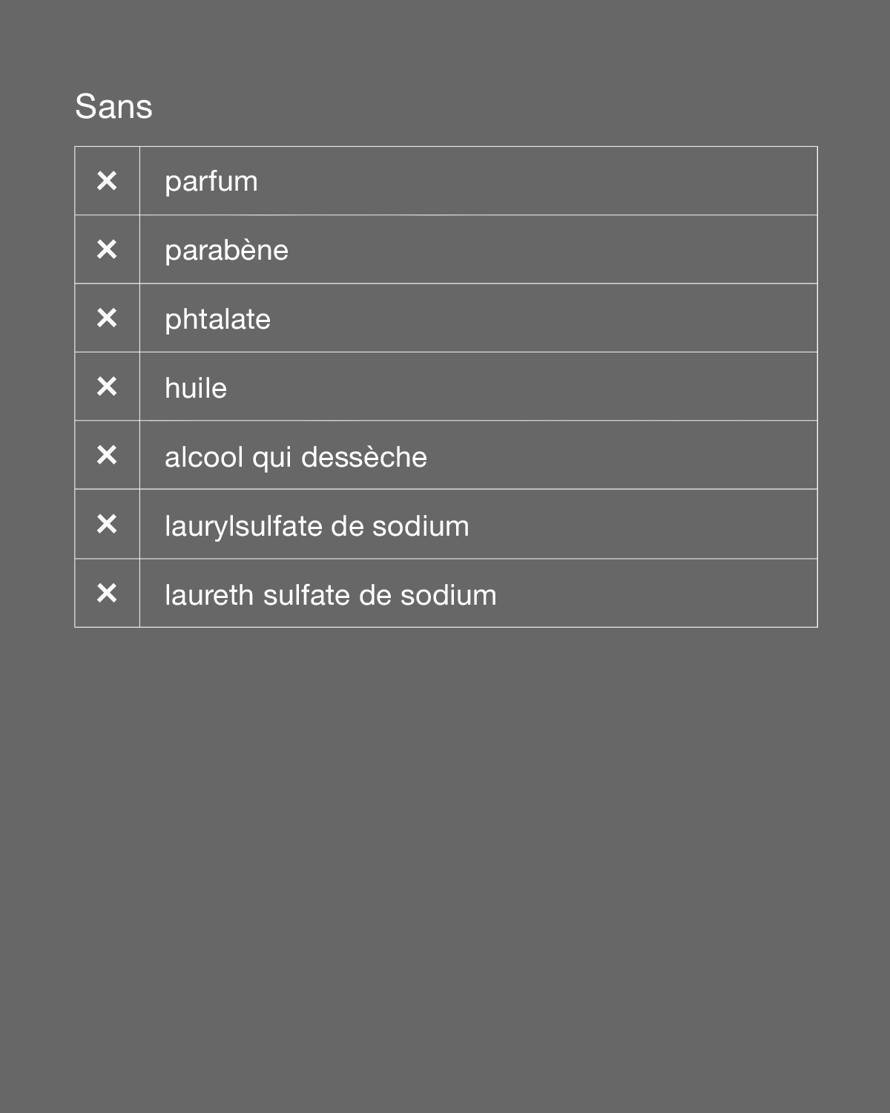Click the X icon beside parfum
890x1113 pixels.
click(107, 181)
